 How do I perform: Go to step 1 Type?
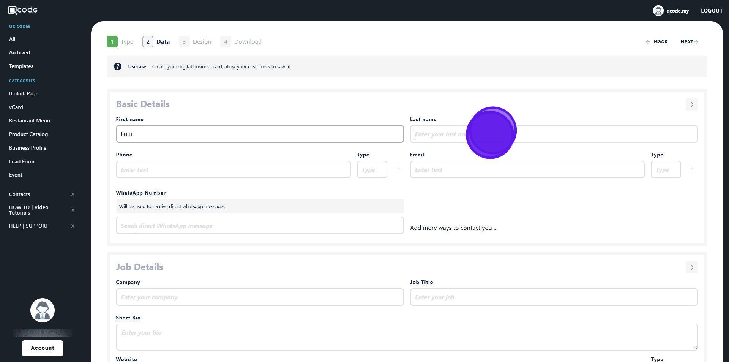click(x=120, y=42)
